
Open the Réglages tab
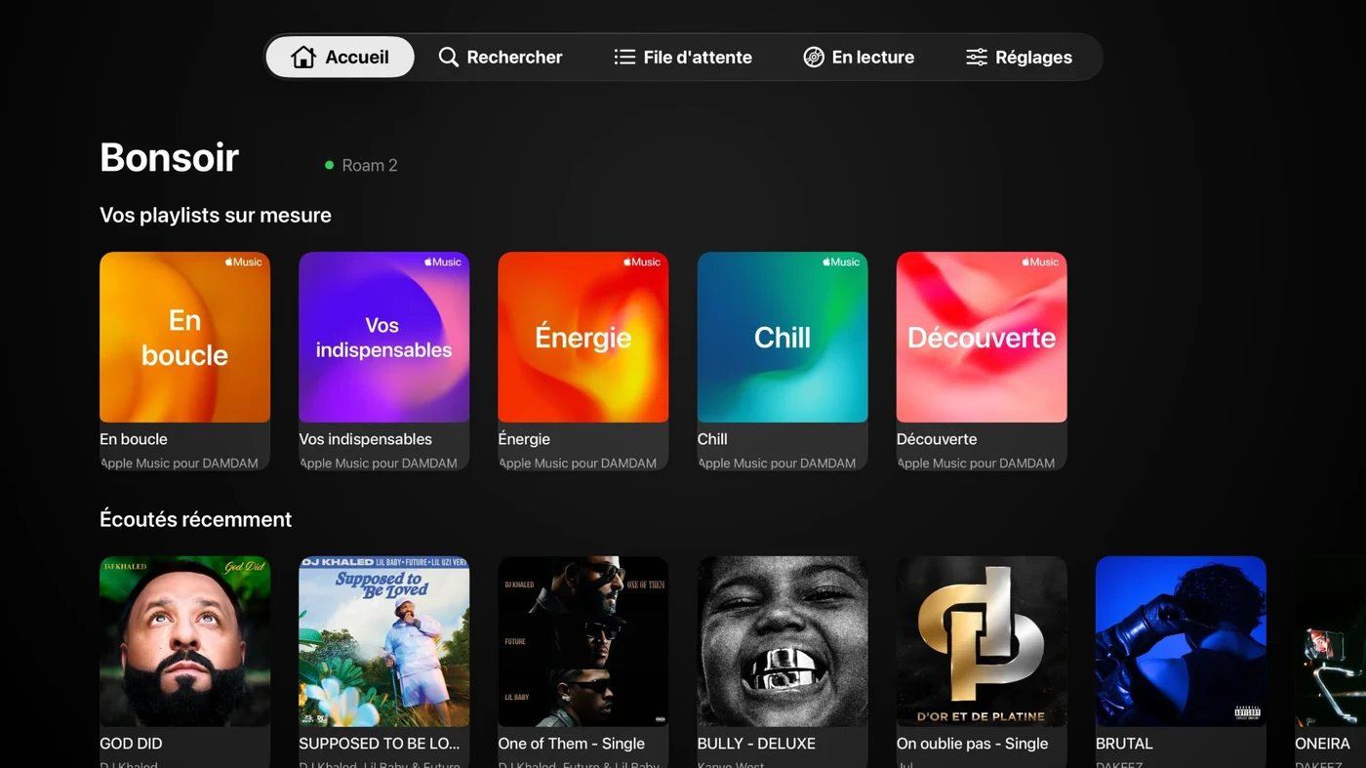(1019, 58)
